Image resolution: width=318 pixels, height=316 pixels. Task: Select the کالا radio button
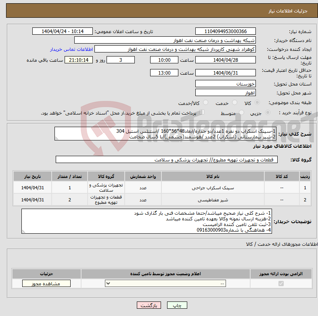click(257, 103)
